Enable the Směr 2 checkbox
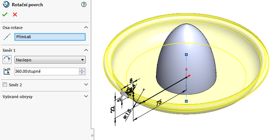This screenshot has height=140, width=277. pos(5,85)
